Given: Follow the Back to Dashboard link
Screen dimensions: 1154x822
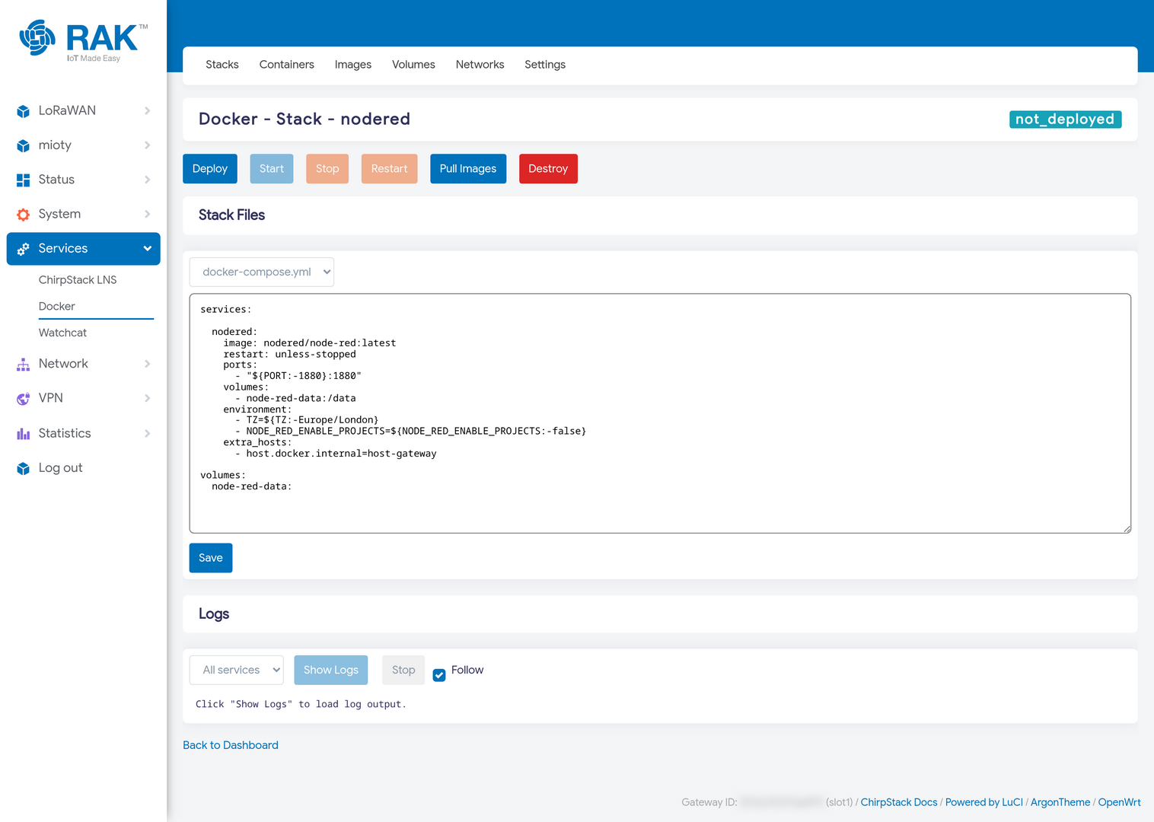Looking at the screenshot, I should tap(231, 745).
